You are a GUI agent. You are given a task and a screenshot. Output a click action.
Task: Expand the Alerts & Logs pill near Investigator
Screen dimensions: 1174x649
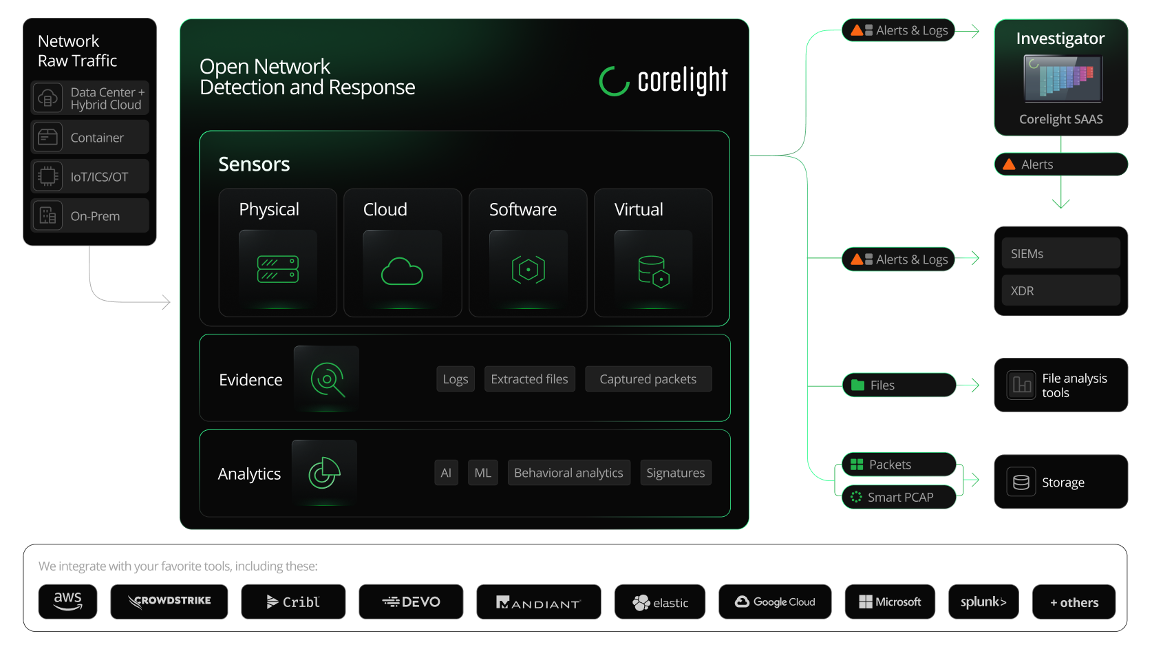click(897, 30)
